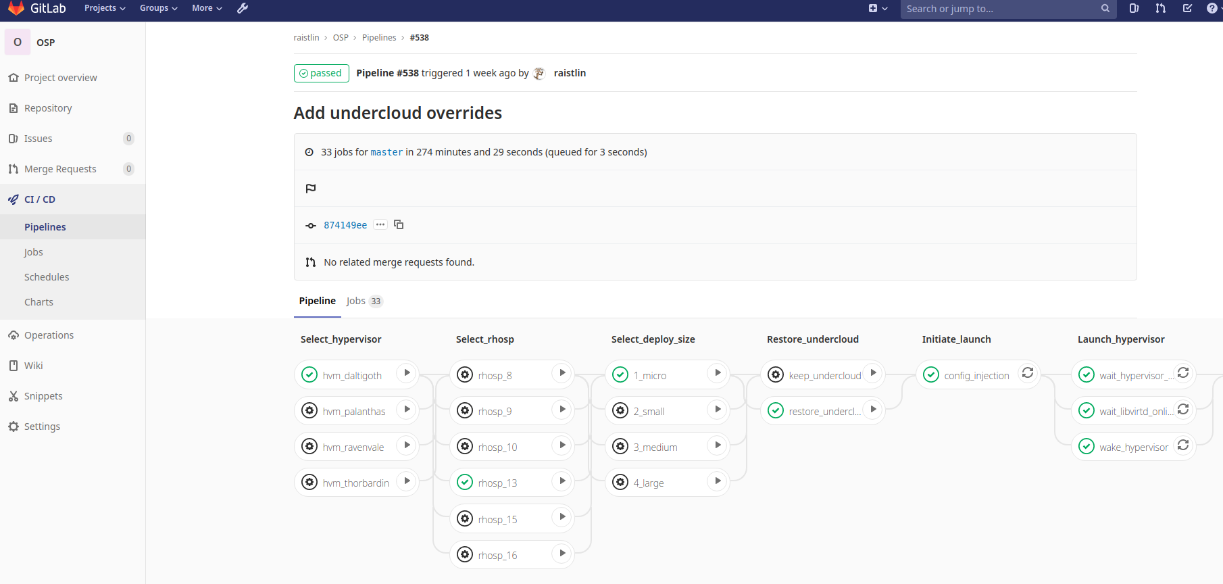Retry the wake_hypervisor job
This screenshot has height=584, width=1223.
pos(1183,445)
